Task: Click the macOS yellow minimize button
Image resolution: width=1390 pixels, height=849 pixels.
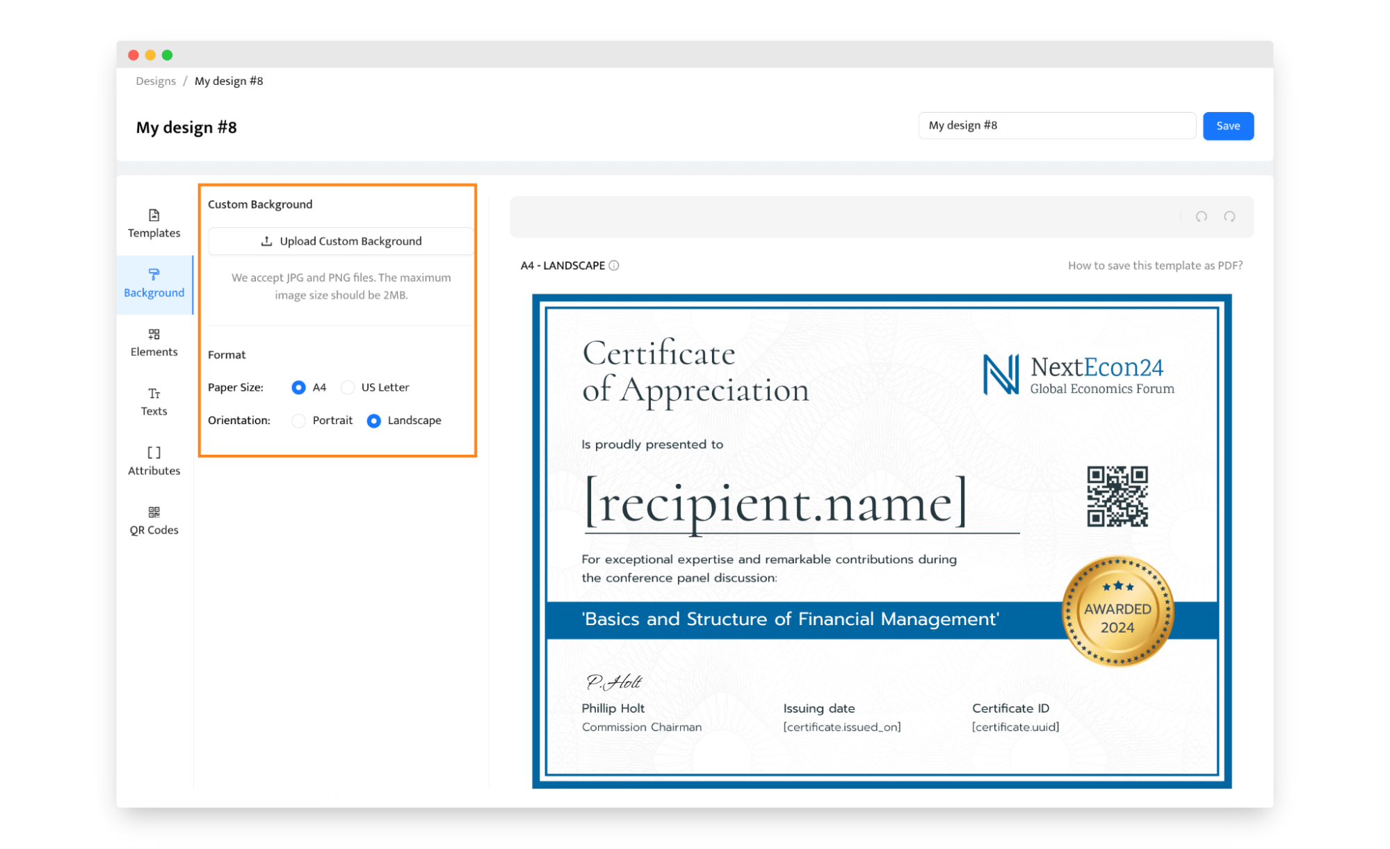Action: click(x=150, y=55)
